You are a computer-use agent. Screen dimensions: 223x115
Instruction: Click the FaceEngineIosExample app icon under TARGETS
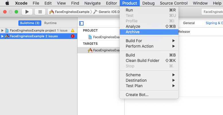[90, 50]
